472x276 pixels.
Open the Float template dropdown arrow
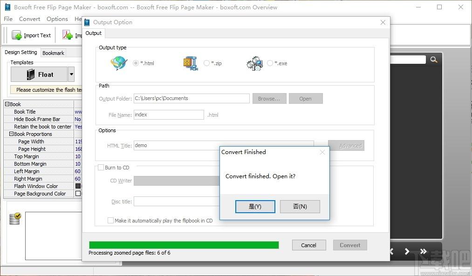(71, 74)
